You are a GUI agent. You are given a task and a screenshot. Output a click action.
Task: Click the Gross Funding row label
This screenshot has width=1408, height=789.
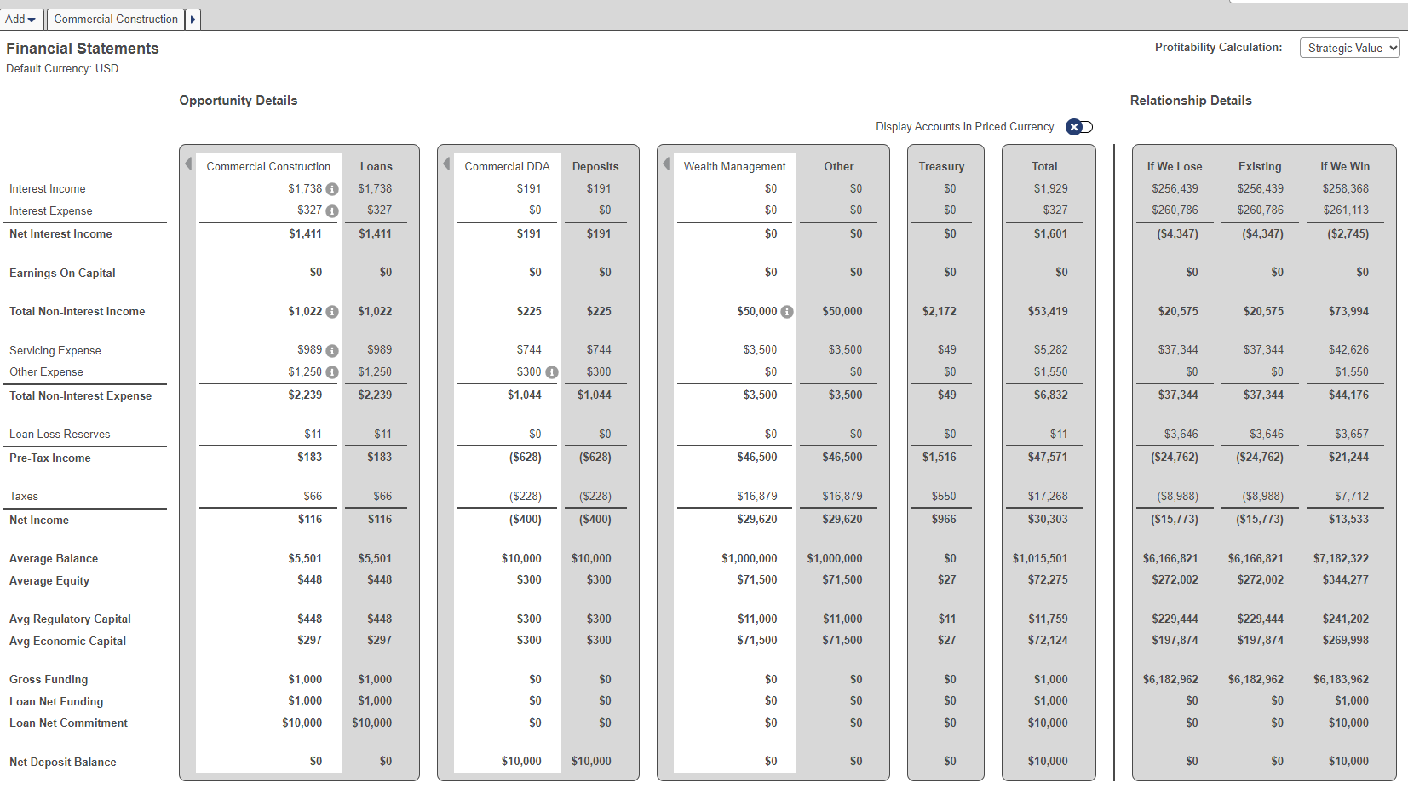click(49, 679)
